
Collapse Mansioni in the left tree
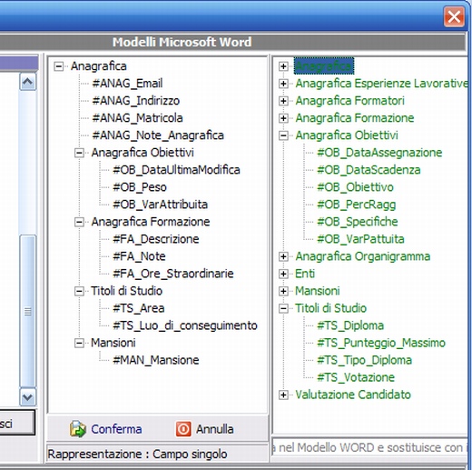[x=79, y=343]
